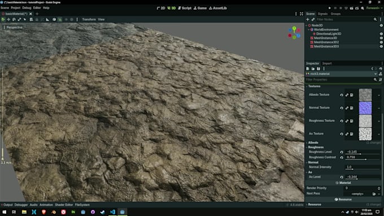Open the viewport toolbar three-dots options menu

[x=77, y=19]
